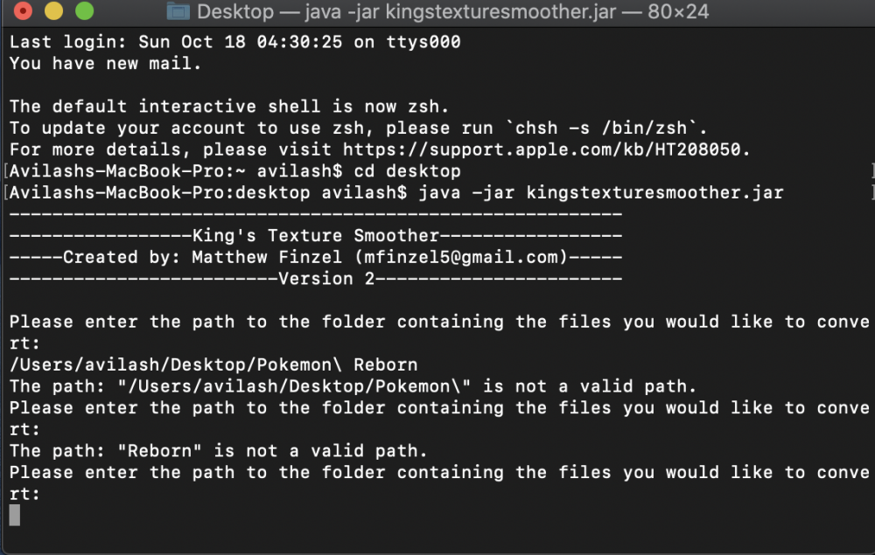Screen dimensions: 875x555
Task: Click the folder proxy icon in title bar
Action: pyautogui.click(x=178, y=11)
